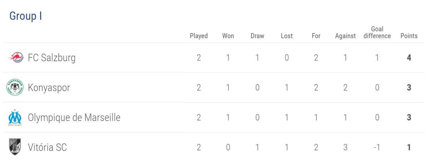Click the Olympique de Marseille logo
This screenshot has height=161, width=429.
coord(15,117)
